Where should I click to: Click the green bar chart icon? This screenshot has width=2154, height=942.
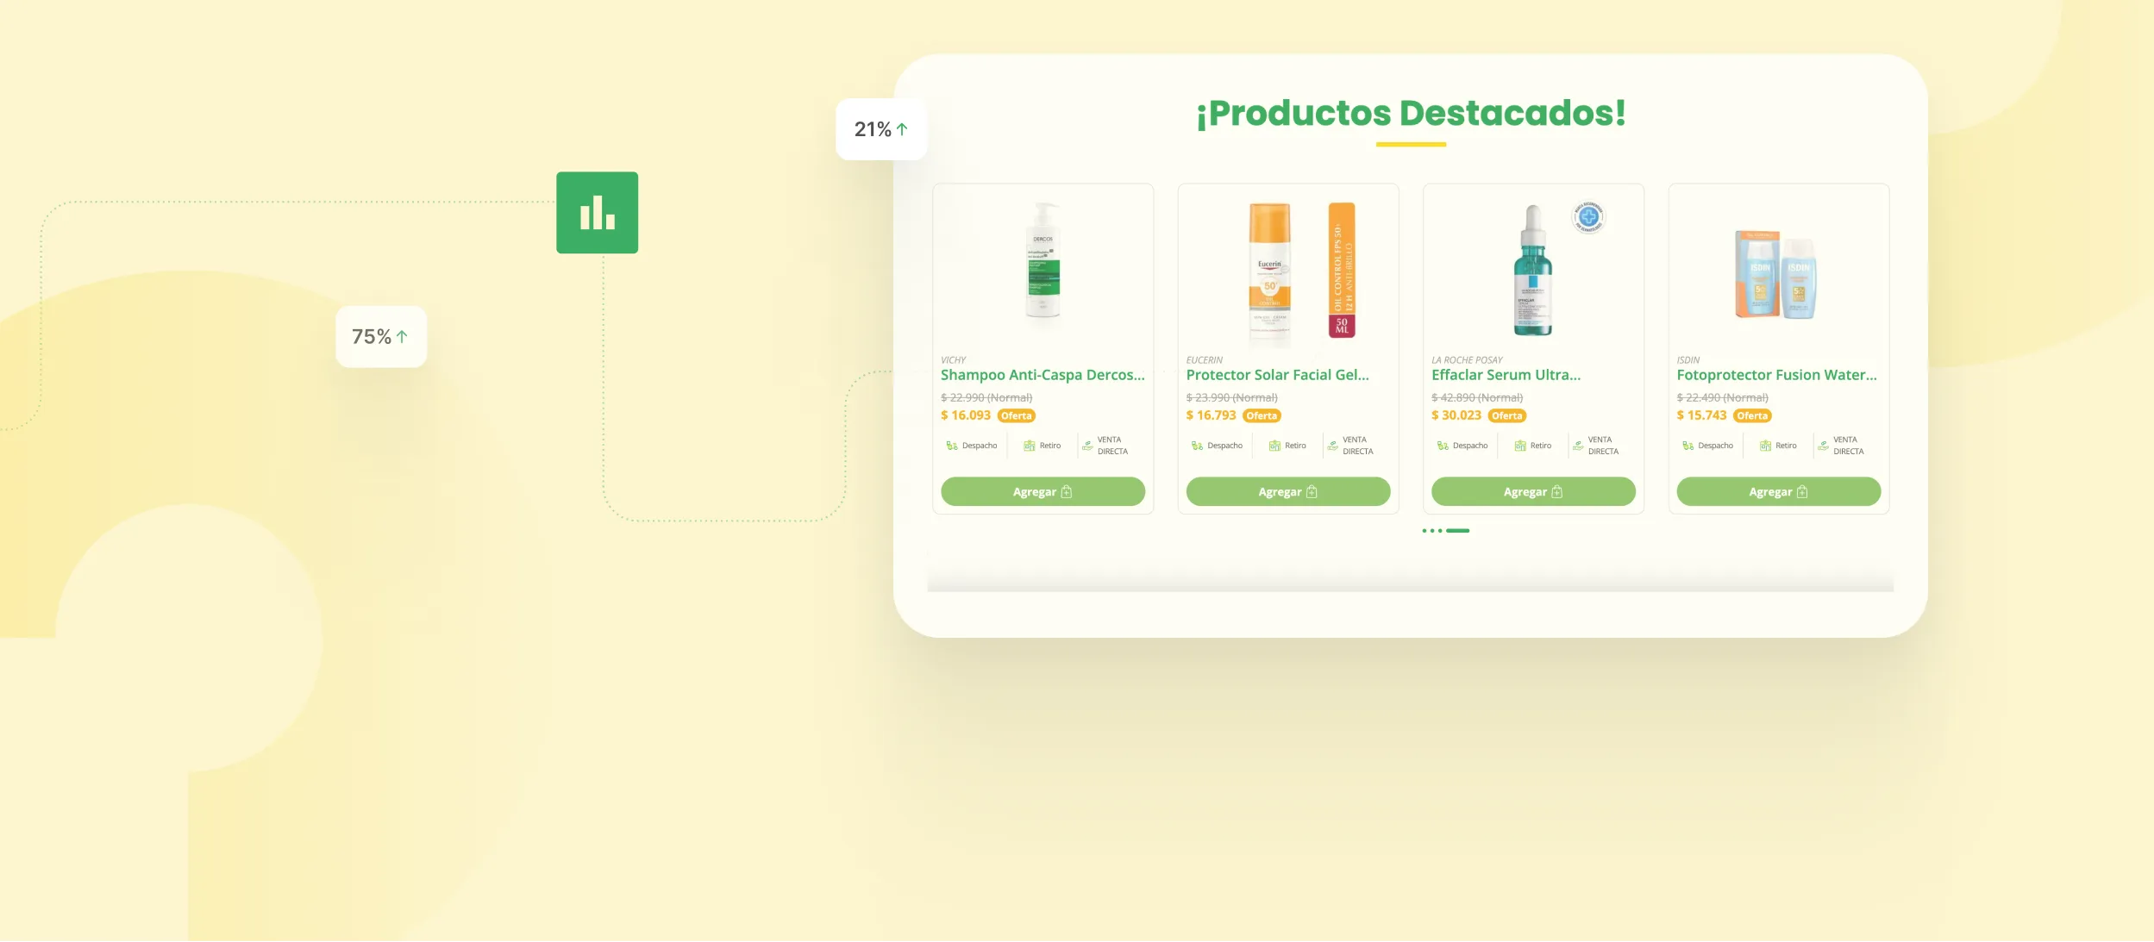[597, 213]
